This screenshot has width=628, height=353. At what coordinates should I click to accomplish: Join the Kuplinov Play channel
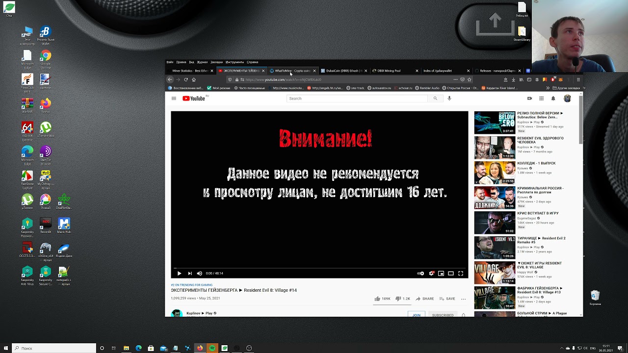click(x=417, y=315)
